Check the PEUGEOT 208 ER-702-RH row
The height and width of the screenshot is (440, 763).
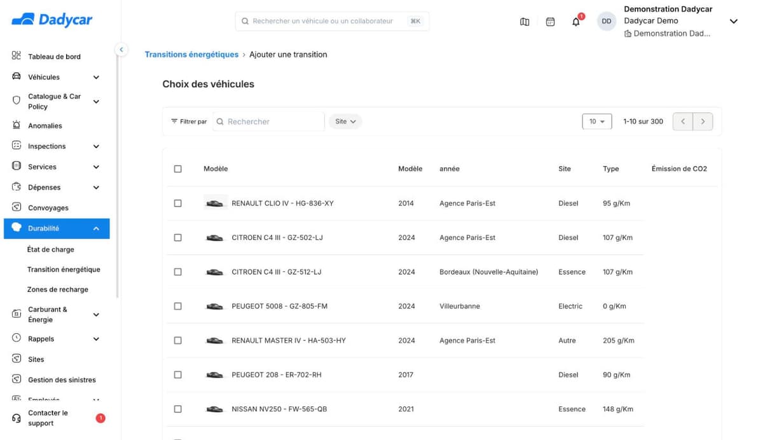tap(177, 375)
